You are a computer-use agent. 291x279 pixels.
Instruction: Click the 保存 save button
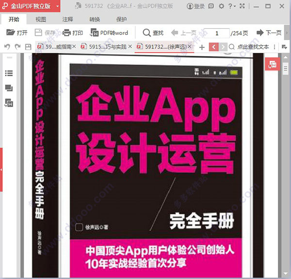tap(45, 33)
